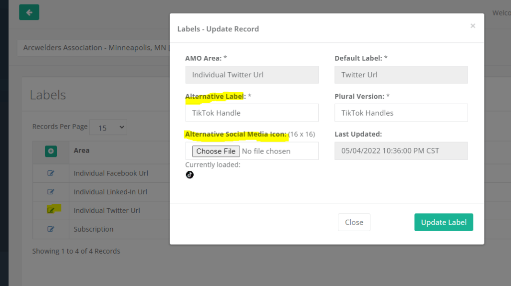Click the Update Label button
The height and width of the screenshot is (286, 511).
point(443,222)
